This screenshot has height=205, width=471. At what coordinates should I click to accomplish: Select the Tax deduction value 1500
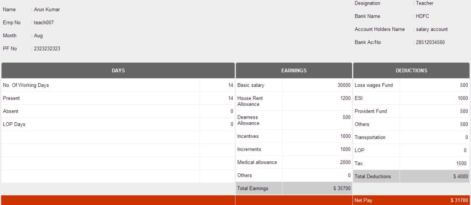462,163
